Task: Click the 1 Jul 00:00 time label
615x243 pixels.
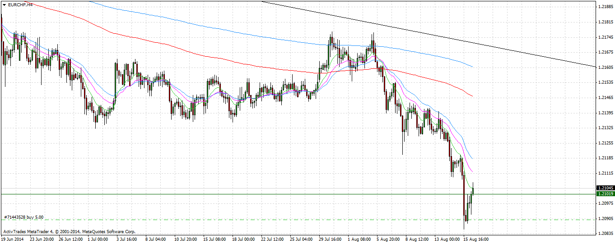Action: click(x=98, y=239)
